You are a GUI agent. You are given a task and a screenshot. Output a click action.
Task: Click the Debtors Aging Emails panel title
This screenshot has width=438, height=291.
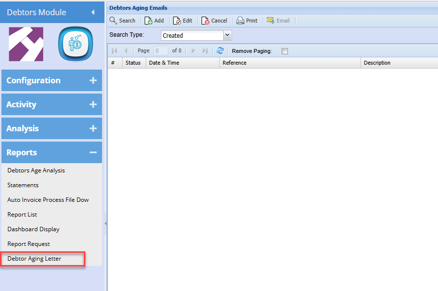coord(138,8)
